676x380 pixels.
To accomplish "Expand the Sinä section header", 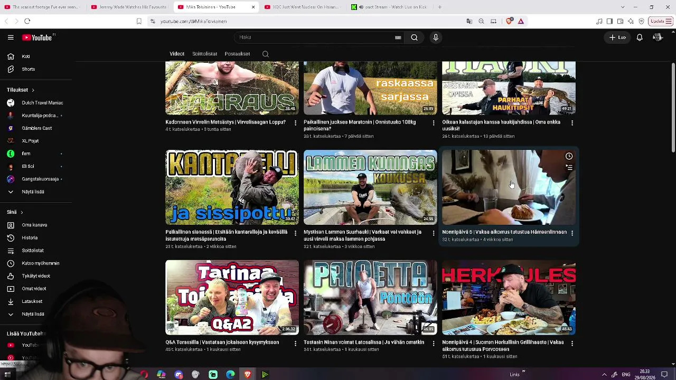I will tap(15, 212).
